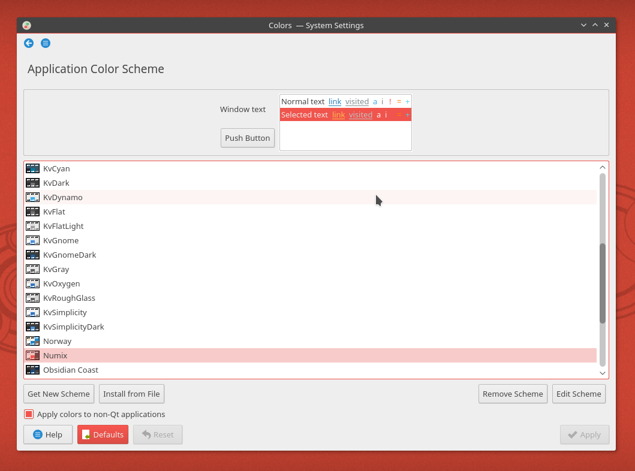Click the Get New Scheme button
The height and width of the screenshot is (471, 635).
coord(59,394)
